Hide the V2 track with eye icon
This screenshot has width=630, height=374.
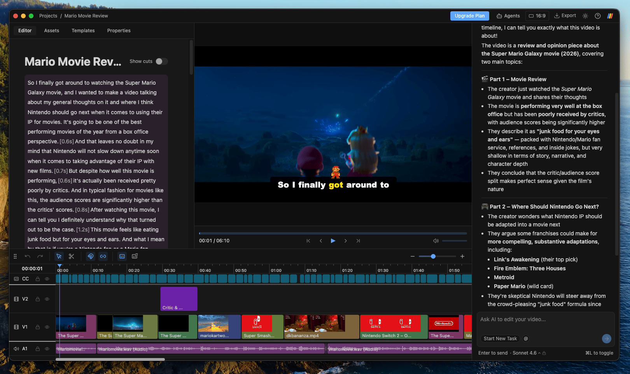pyautogui.click(x=47, y=299)
